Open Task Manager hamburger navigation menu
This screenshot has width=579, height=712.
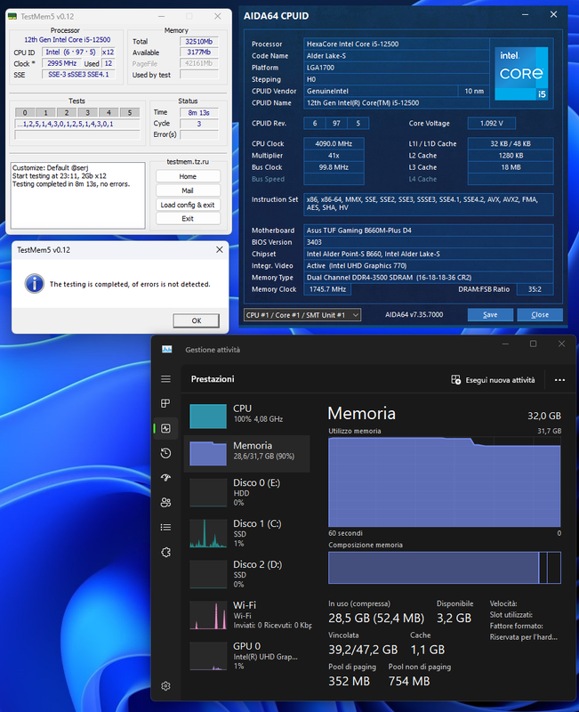tap(165, 379)
